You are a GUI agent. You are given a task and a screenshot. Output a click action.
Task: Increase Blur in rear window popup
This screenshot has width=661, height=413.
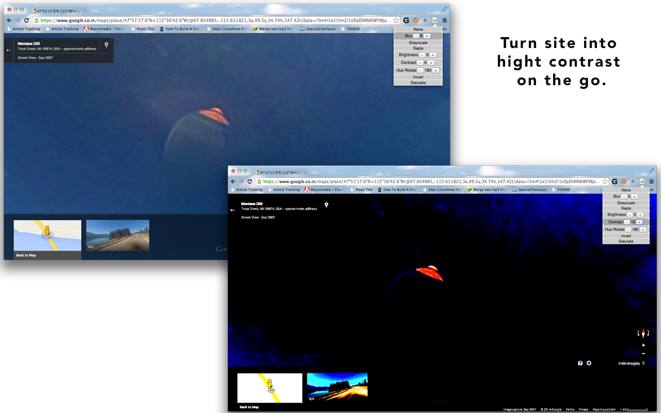click(427, 36)
